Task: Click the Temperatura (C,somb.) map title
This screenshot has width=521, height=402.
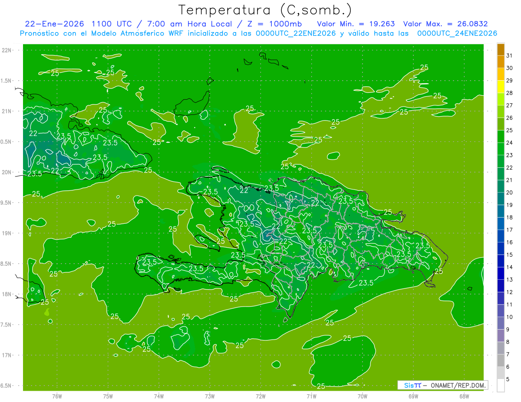Action: (265, 10)
